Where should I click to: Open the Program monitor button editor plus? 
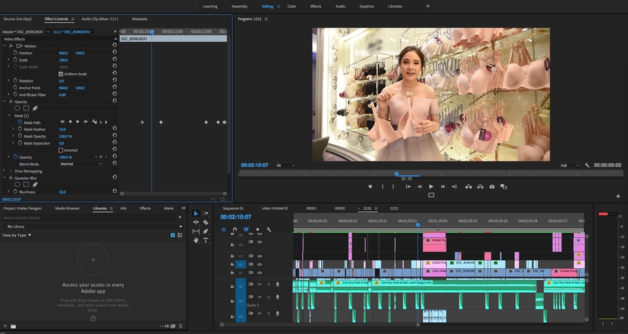[618, 196]
